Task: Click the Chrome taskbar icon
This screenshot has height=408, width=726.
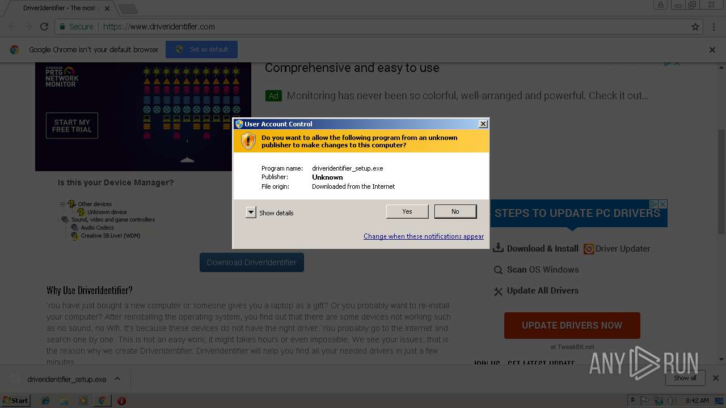Action: click(x=102, y=401)
